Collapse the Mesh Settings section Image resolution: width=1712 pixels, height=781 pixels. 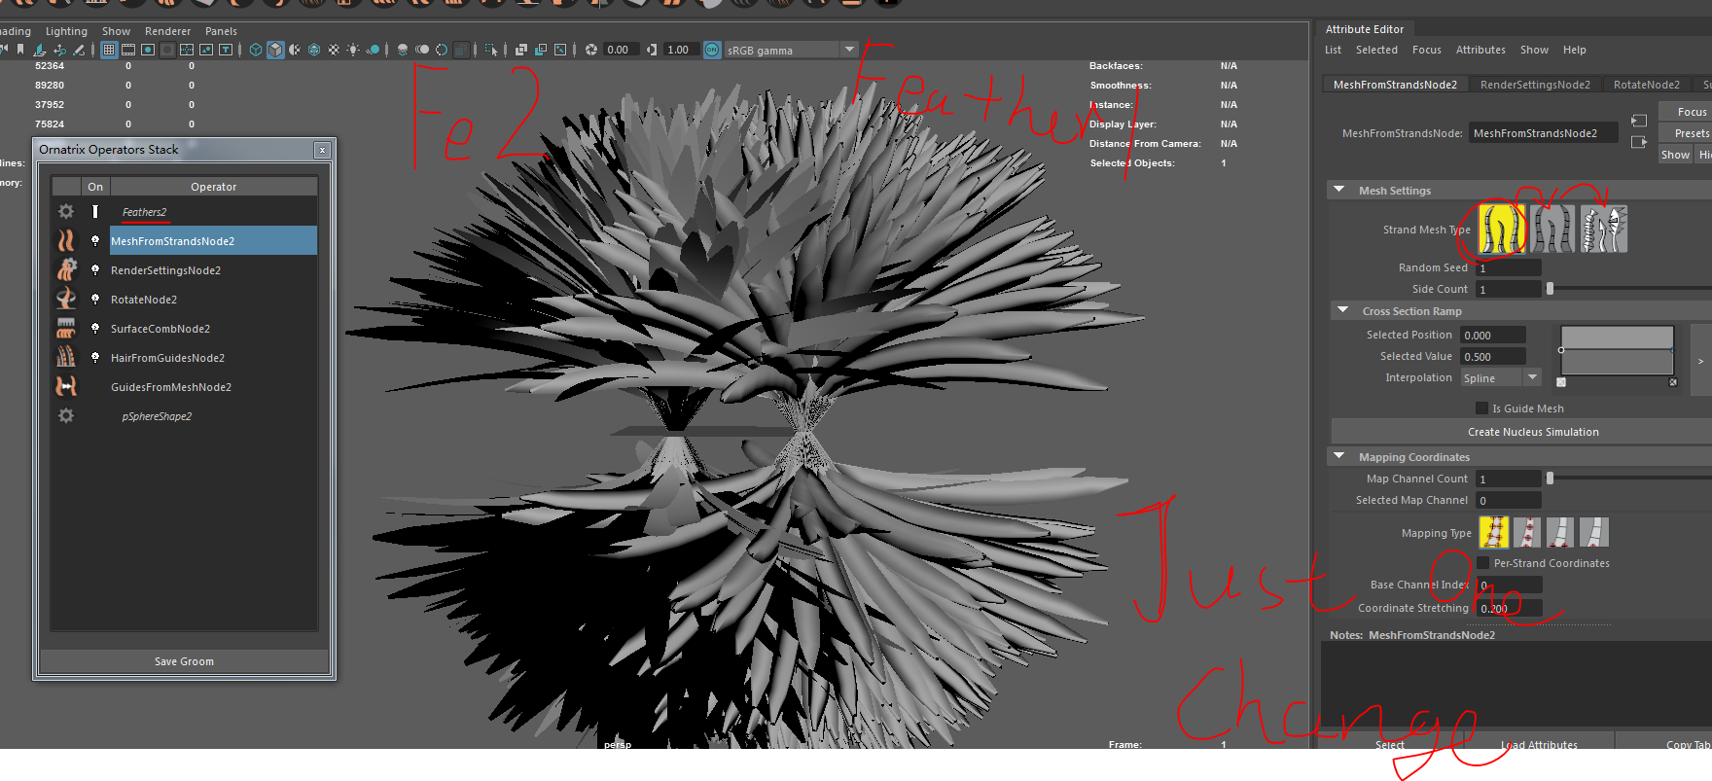tap(1339, 191)
